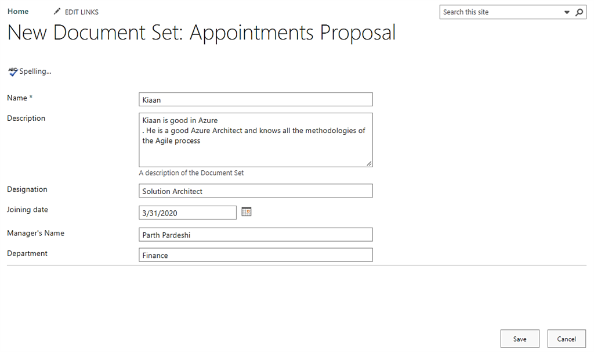Select the Designation field
This screenshot has width=594, height=352.
click(255, 191)
